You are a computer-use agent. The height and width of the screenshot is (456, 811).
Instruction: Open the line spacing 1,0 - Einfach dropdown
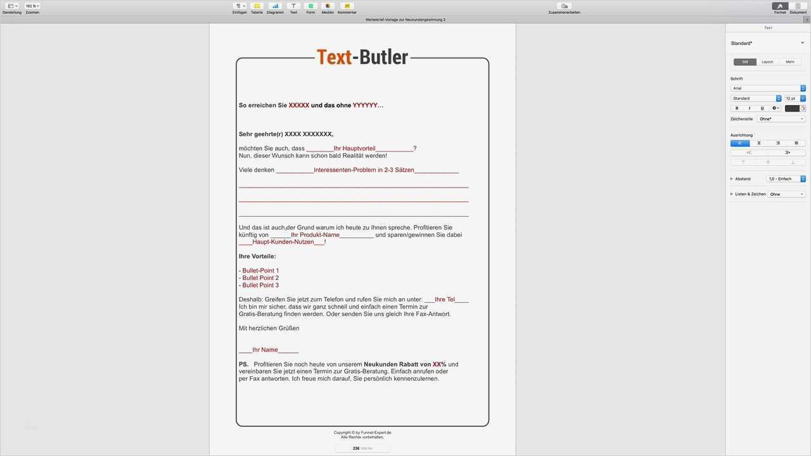(x=786, y=179)
